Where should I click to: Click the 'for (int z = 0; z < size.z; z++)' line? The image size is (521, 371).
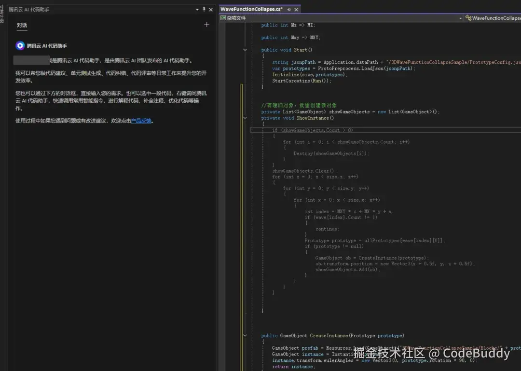(315, 177)
